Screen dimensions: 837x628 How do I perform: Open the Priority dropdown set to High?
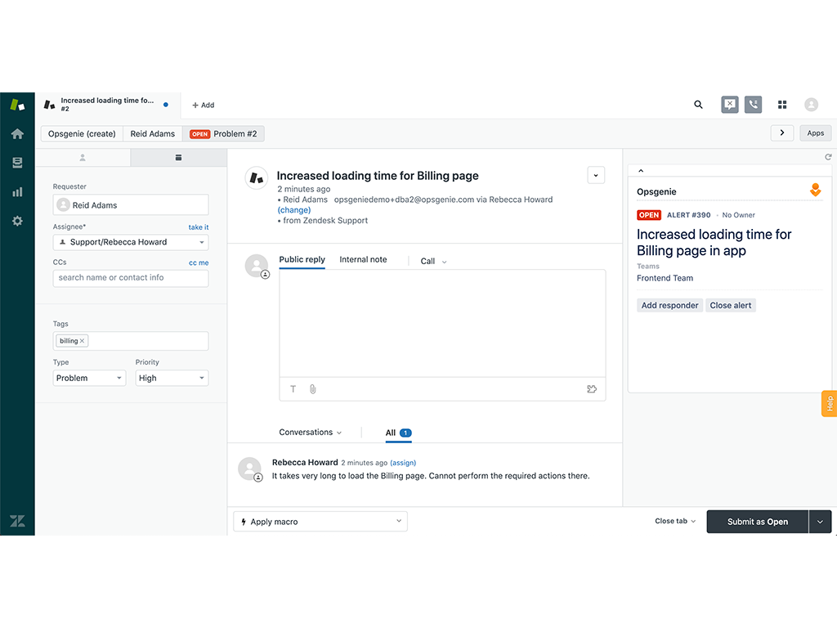coord(172,378)
